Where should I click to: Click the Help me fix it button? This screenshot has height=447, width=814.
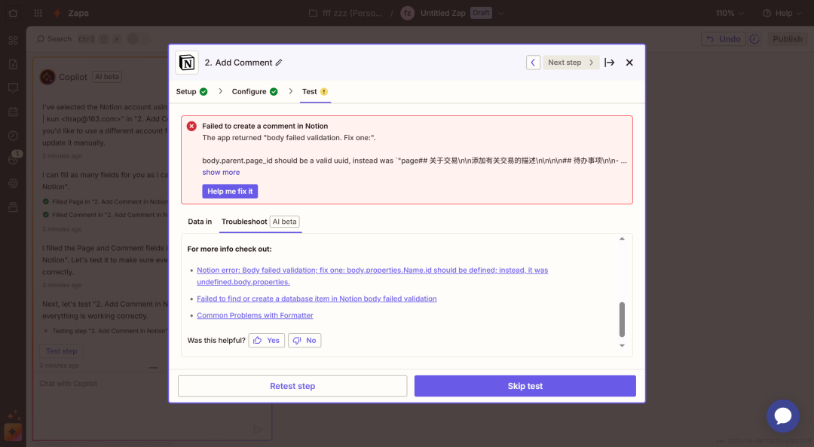(x=230, y=191)
